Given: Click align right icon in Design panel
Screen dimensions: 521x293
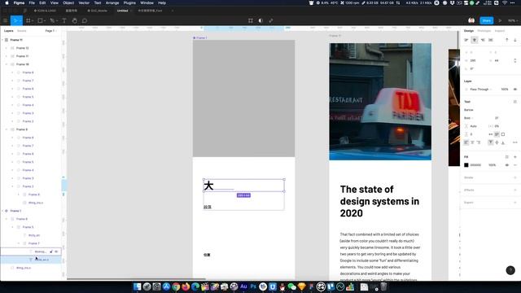Looking at the screenshot, I should [483, 40].
